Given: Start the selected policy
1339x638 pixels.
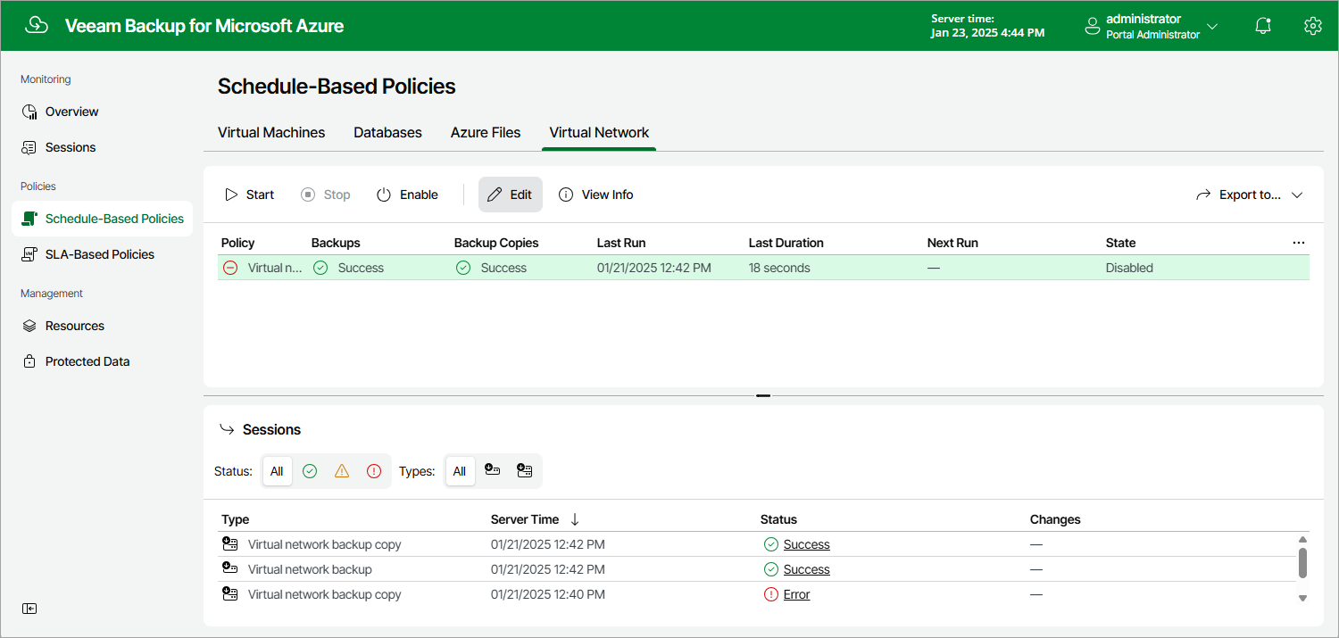Looking at the screenshot, I should point(250,195).
